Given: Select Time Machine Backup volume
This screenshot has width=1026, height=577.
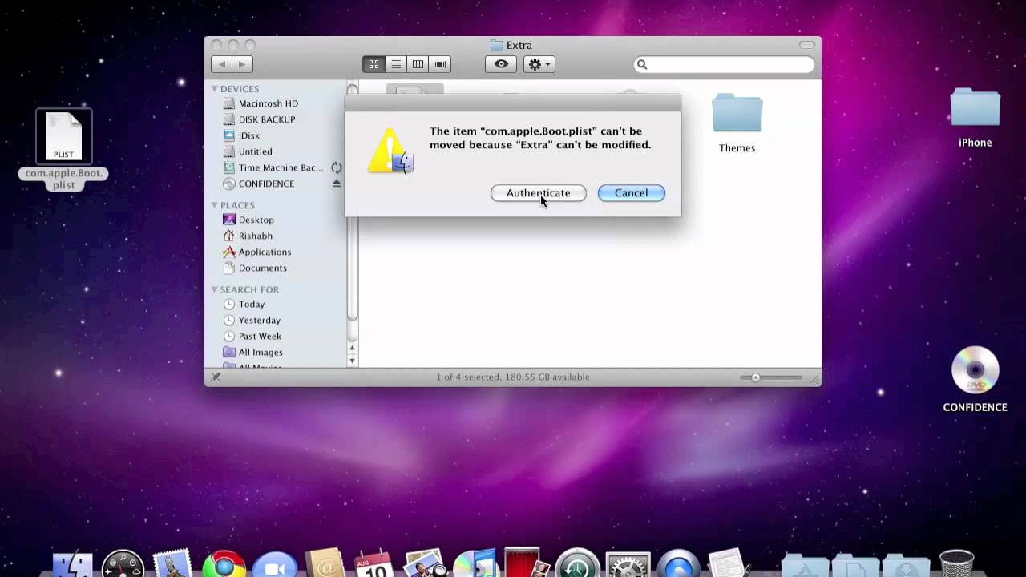Looking at the screenshot, I should pyautogui.click(x=273, y=167).
